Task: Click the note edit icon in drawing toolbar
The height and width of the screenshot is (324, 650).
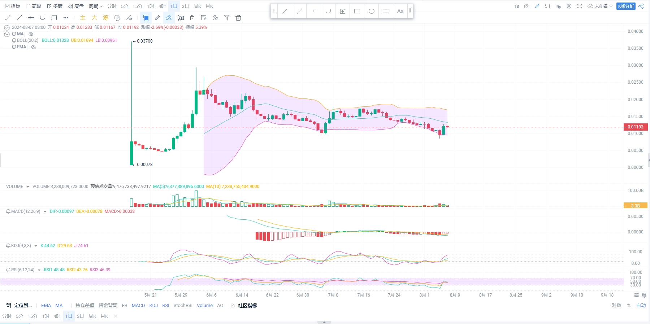Action: (x=204, y=18)
